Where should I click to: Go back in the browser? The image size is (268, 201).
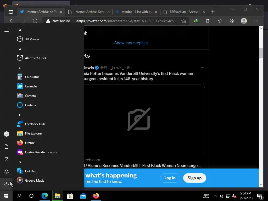point(12,21)
